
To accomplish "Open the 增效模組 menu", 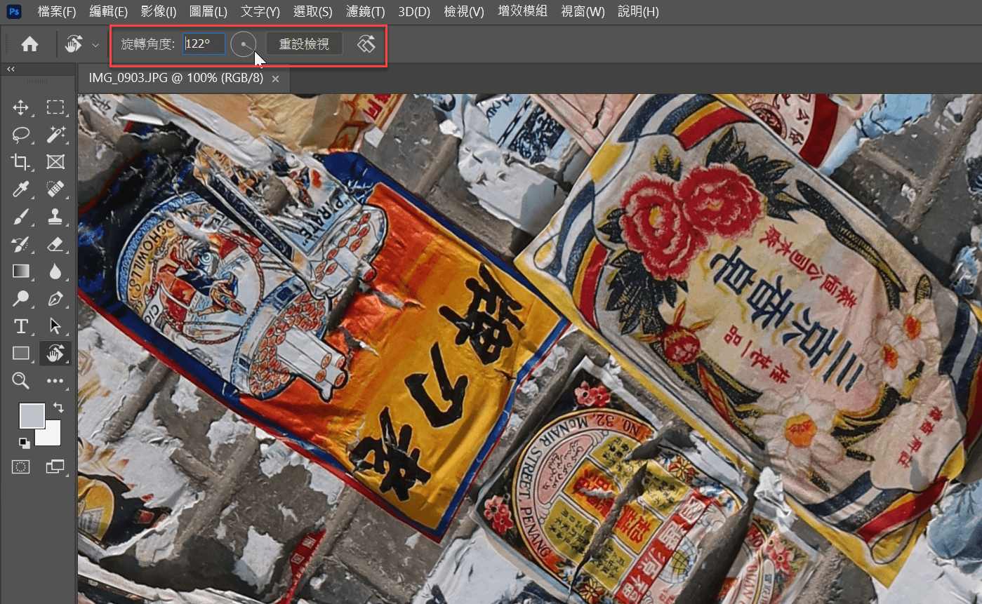I will 522,11.
